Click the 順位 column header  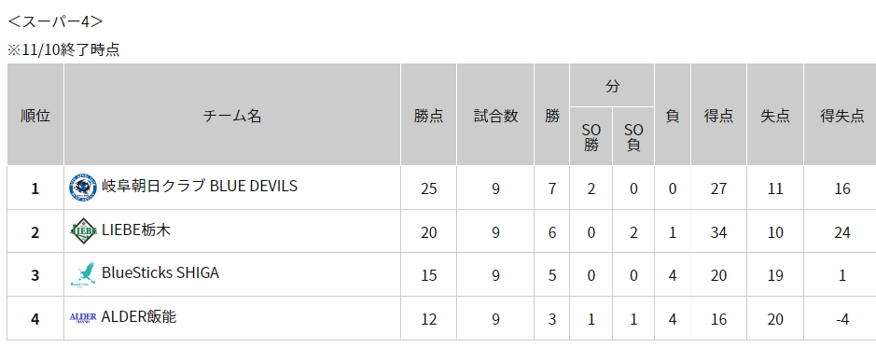pyautogui.click(x=35, y=116)
